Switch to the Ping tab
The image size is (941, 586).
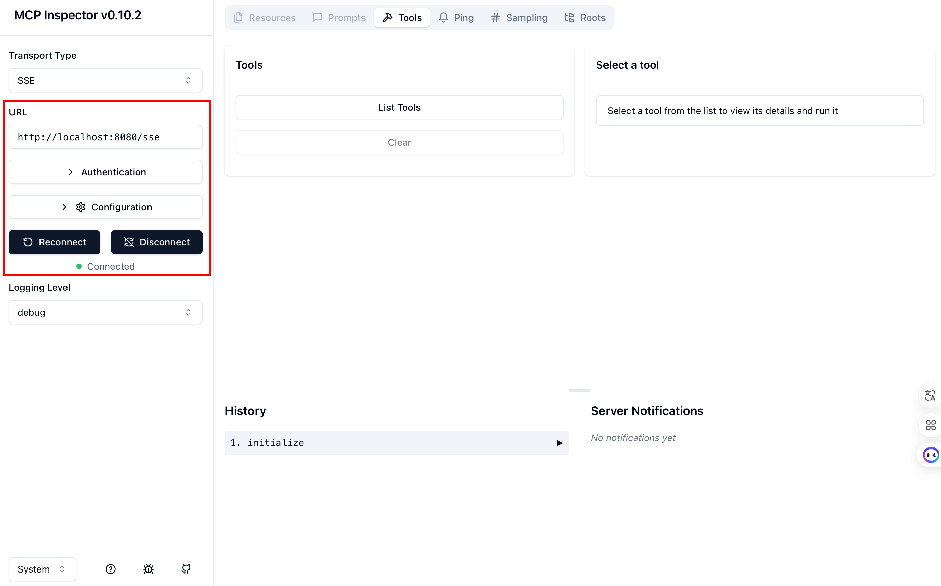tap(457, 18)
